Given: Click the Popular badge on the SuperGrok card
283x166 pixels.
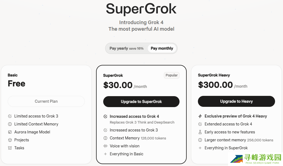Looking at the screenshot, I should point(172,75).
